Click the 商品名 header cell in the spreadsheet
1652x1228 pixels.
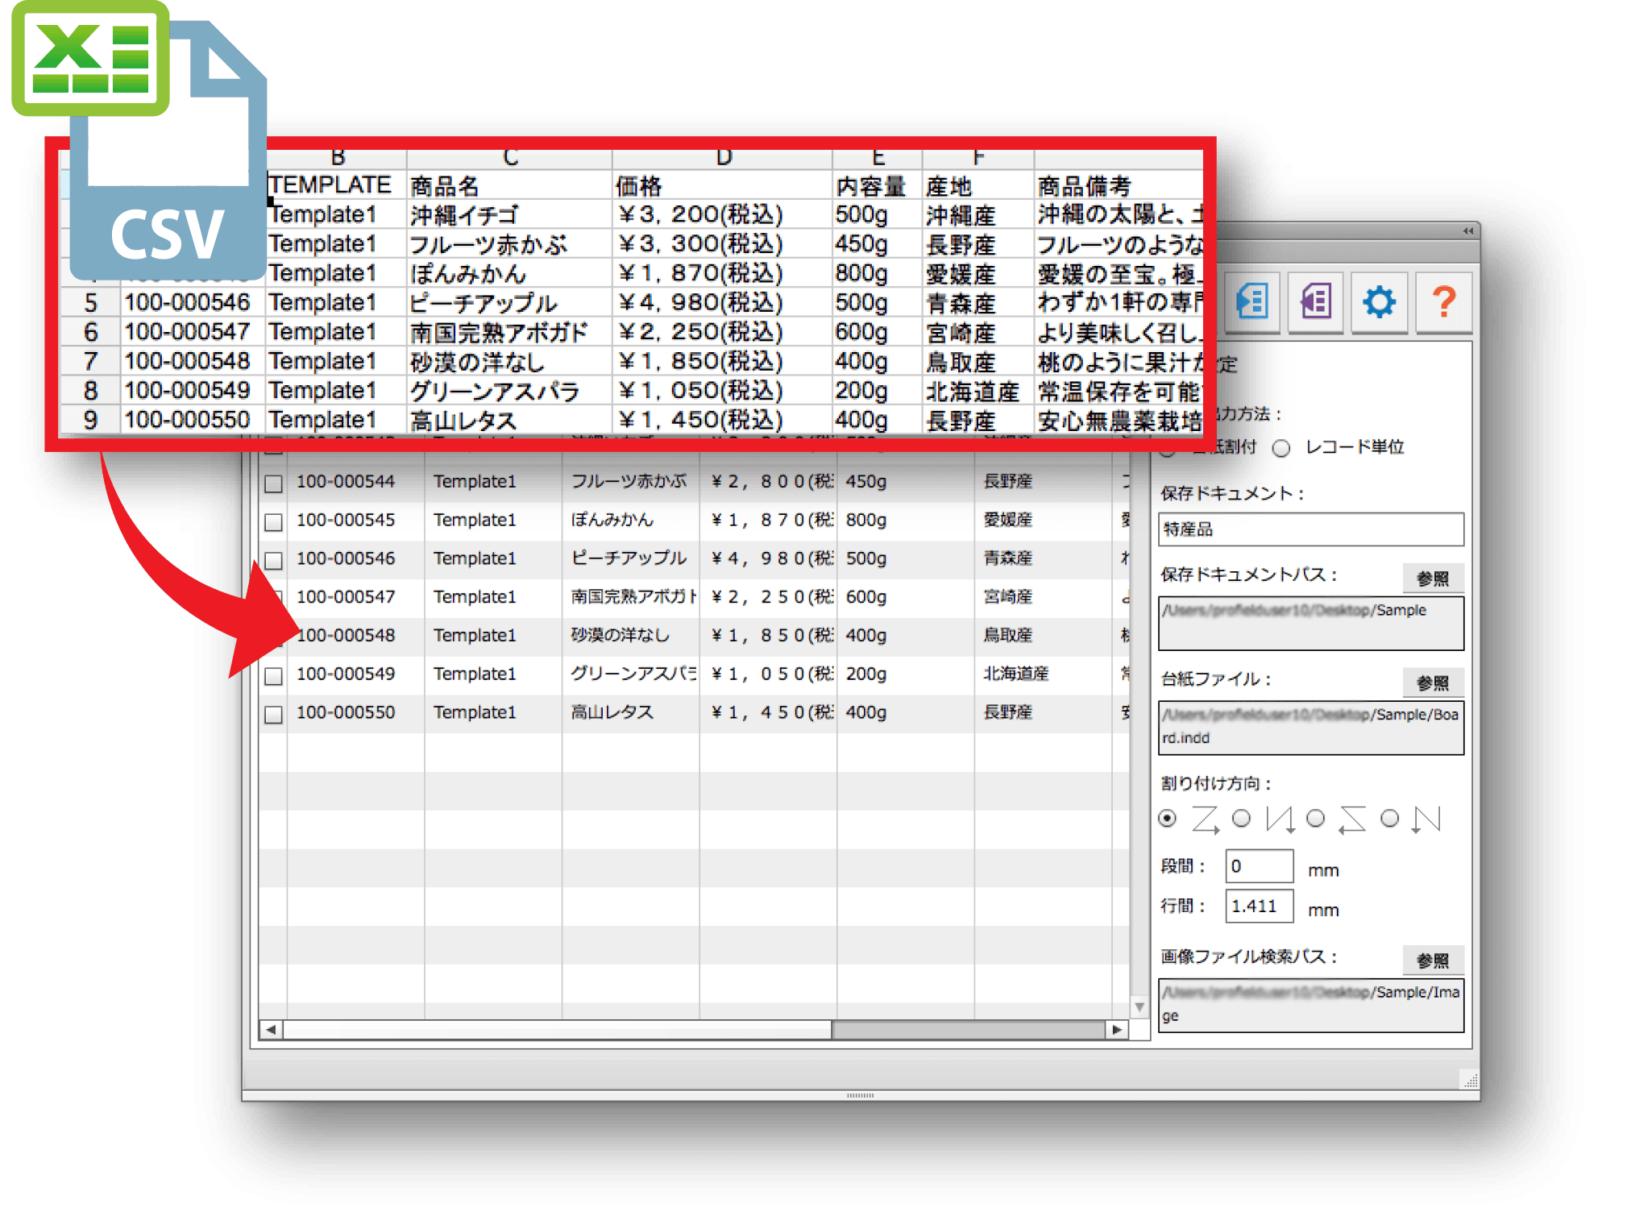(x=509, y=186)
